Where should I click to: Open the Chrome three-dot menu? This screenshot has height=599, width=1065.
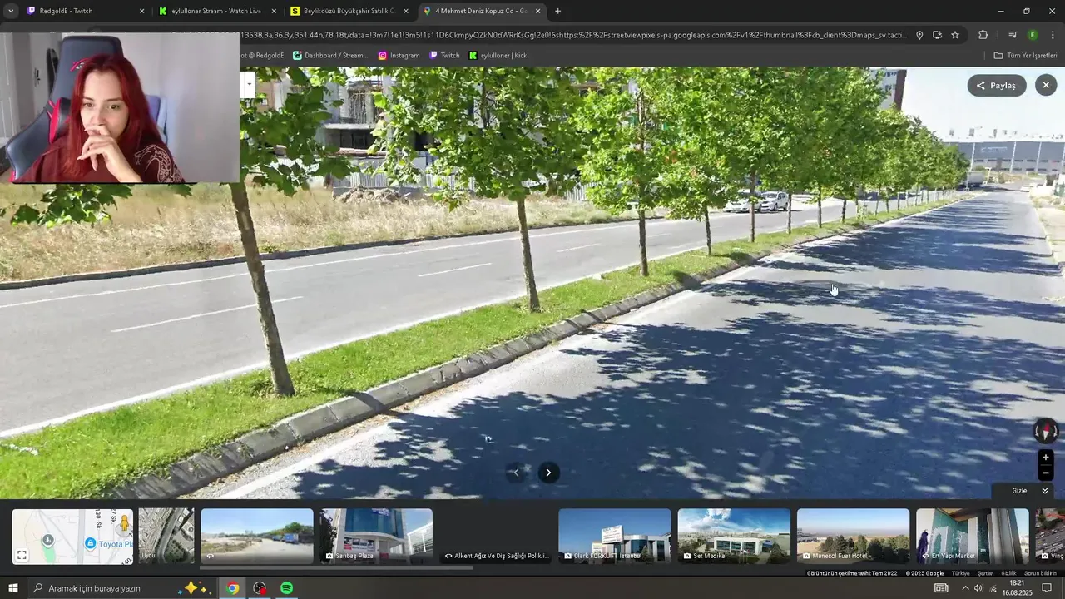coord(1053,35)
